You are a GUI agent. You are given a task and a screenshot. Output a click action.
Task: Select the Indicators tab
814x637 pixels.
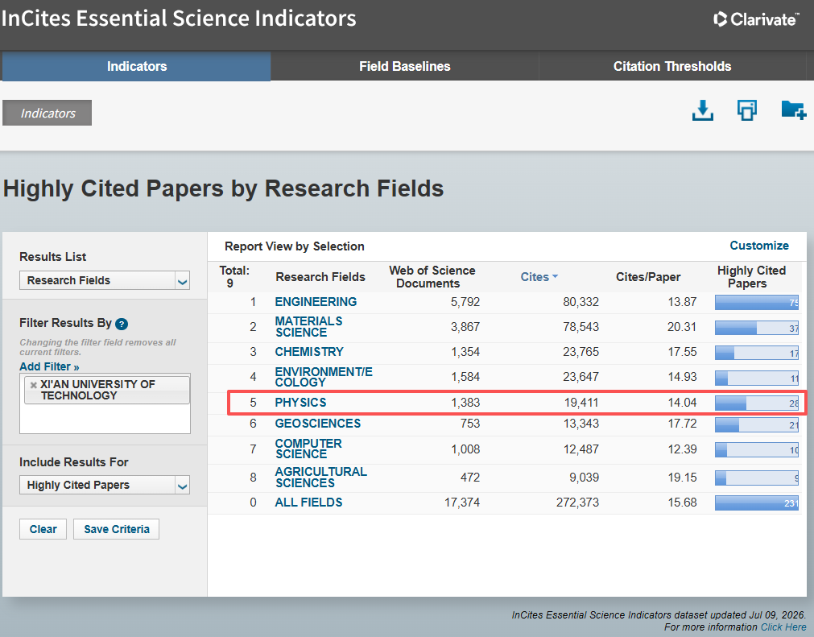click(137, 67)
